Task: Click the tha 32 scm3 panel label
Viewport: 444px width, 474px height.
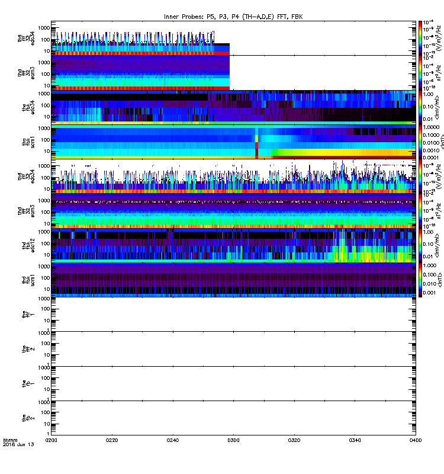Action: (x=26, y=73)
